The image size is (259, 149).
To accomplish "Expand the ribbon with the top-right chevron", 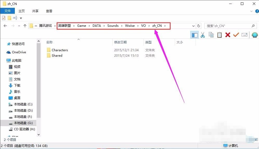I will pyautogui.click(x=251, y=11).
